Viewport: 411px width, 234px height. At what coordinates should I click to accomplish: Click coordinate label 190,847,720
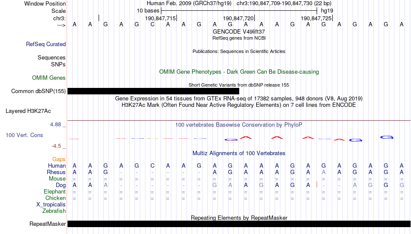pos(238,18)
